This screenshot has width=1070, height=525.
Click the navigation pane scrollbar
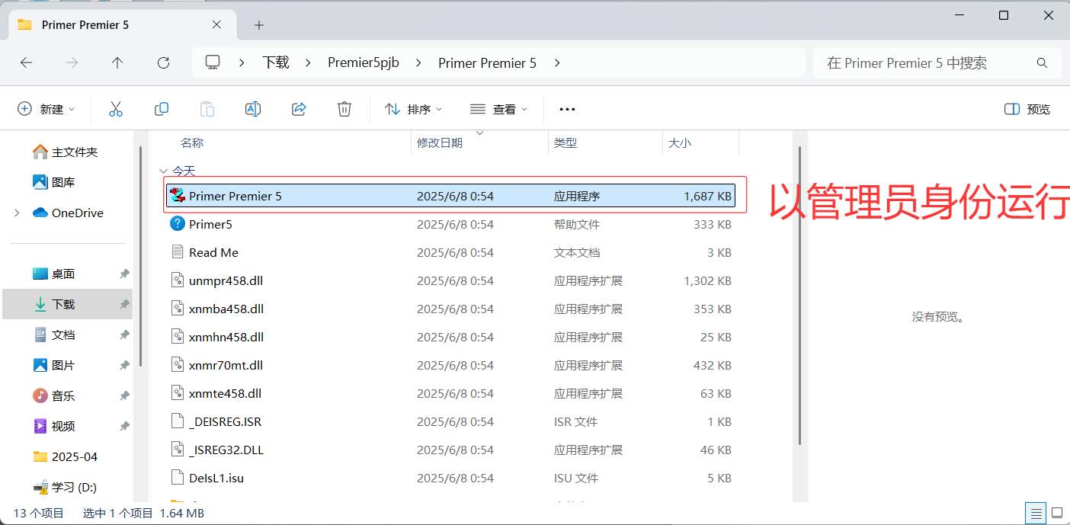pyautogui.click(x=141, y=255)
